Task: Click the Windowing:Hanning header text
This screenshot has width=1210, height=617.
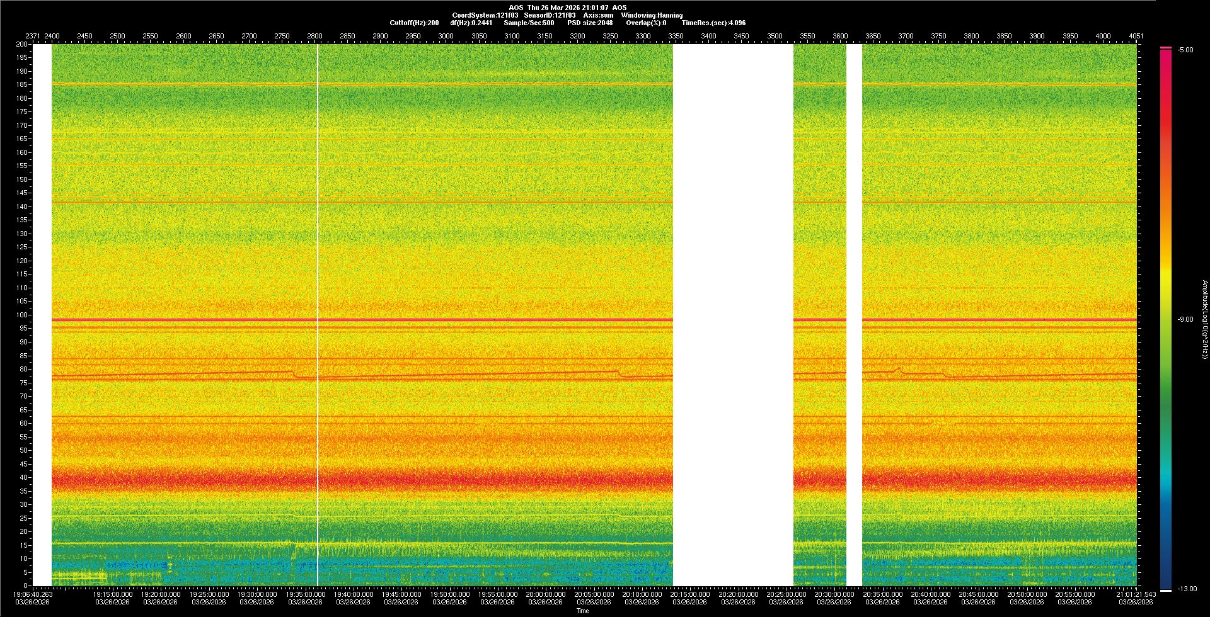Action: 652,15
